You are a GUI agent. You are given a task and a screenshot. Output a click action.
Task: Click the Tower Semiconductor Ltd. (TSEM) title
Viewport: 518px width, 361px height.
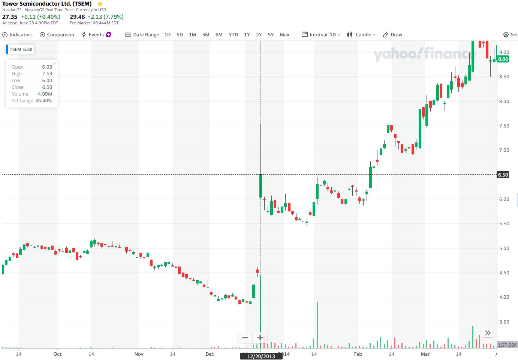click(x=47, y=4)
